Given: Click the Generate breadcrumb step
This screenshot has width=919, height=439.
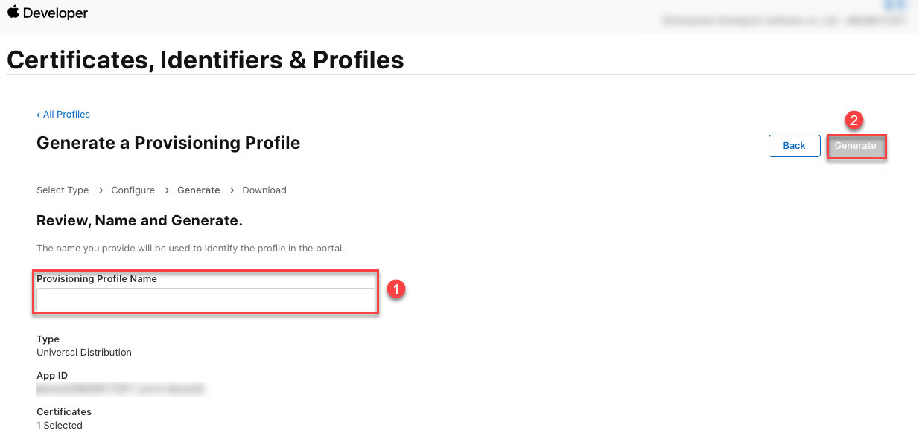Looking at the screenshot, I should tap(198, 190).
